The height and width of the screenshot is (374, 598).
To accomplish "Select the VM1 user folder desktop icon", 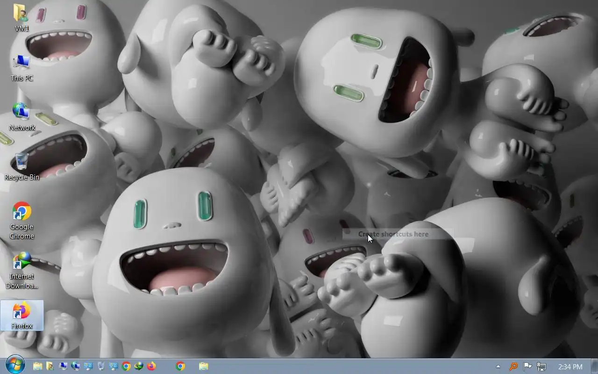I will coord(21,18).
